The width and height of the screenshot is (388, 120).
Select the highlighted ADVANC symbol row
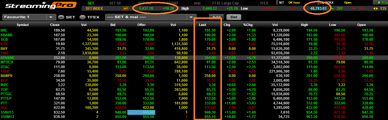click(194, 57)
